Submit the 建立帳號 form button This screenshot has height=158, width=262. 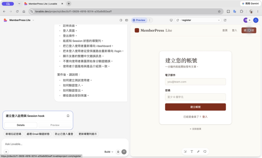tap(195, 107)
